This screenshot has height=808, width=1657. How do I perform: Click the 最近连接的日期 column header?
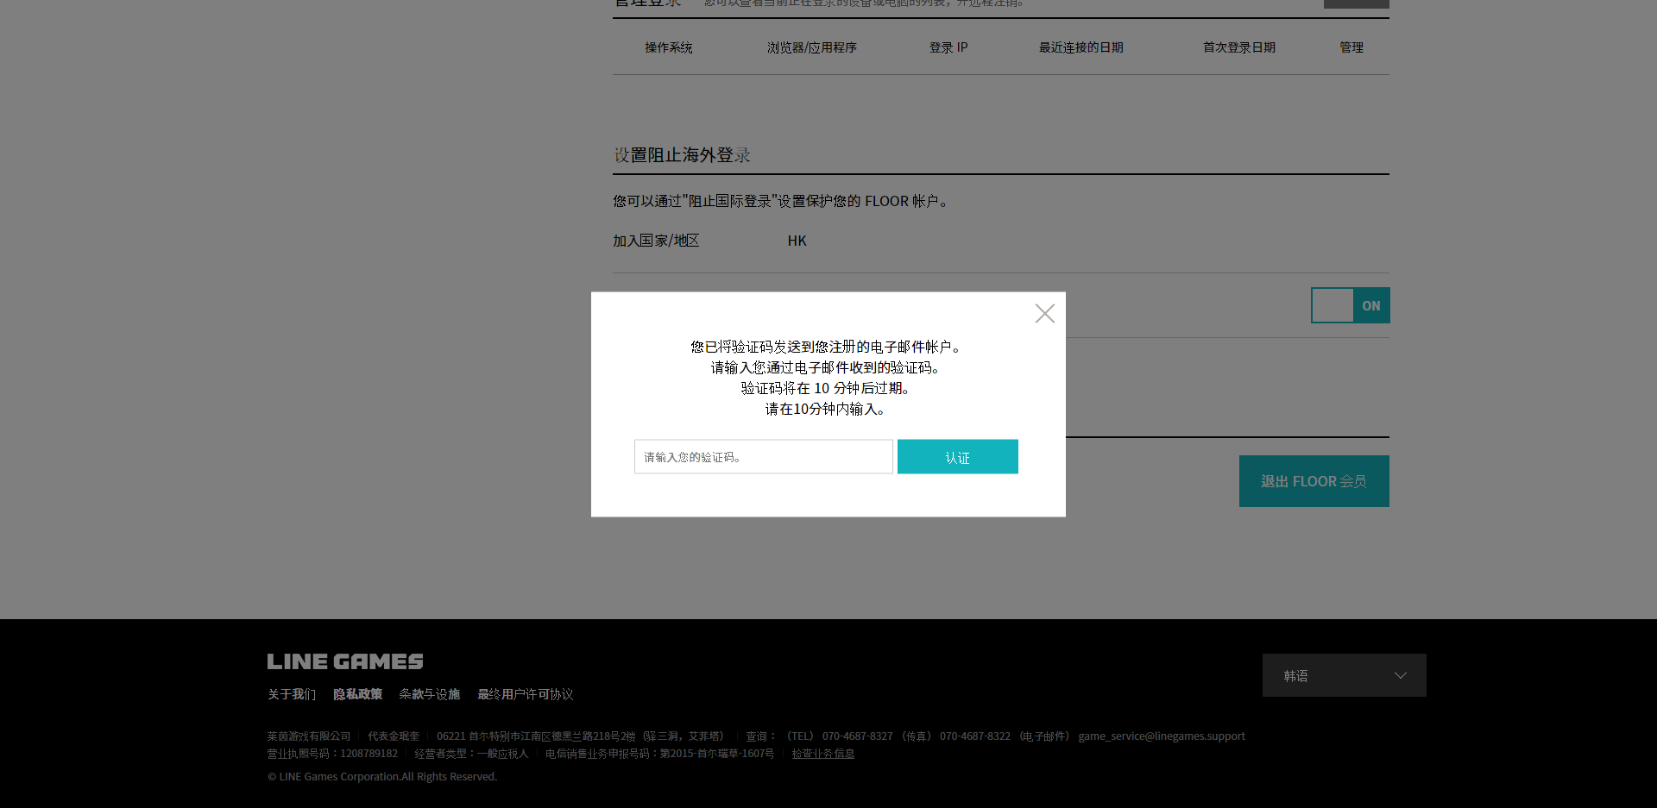point(1081,47)
